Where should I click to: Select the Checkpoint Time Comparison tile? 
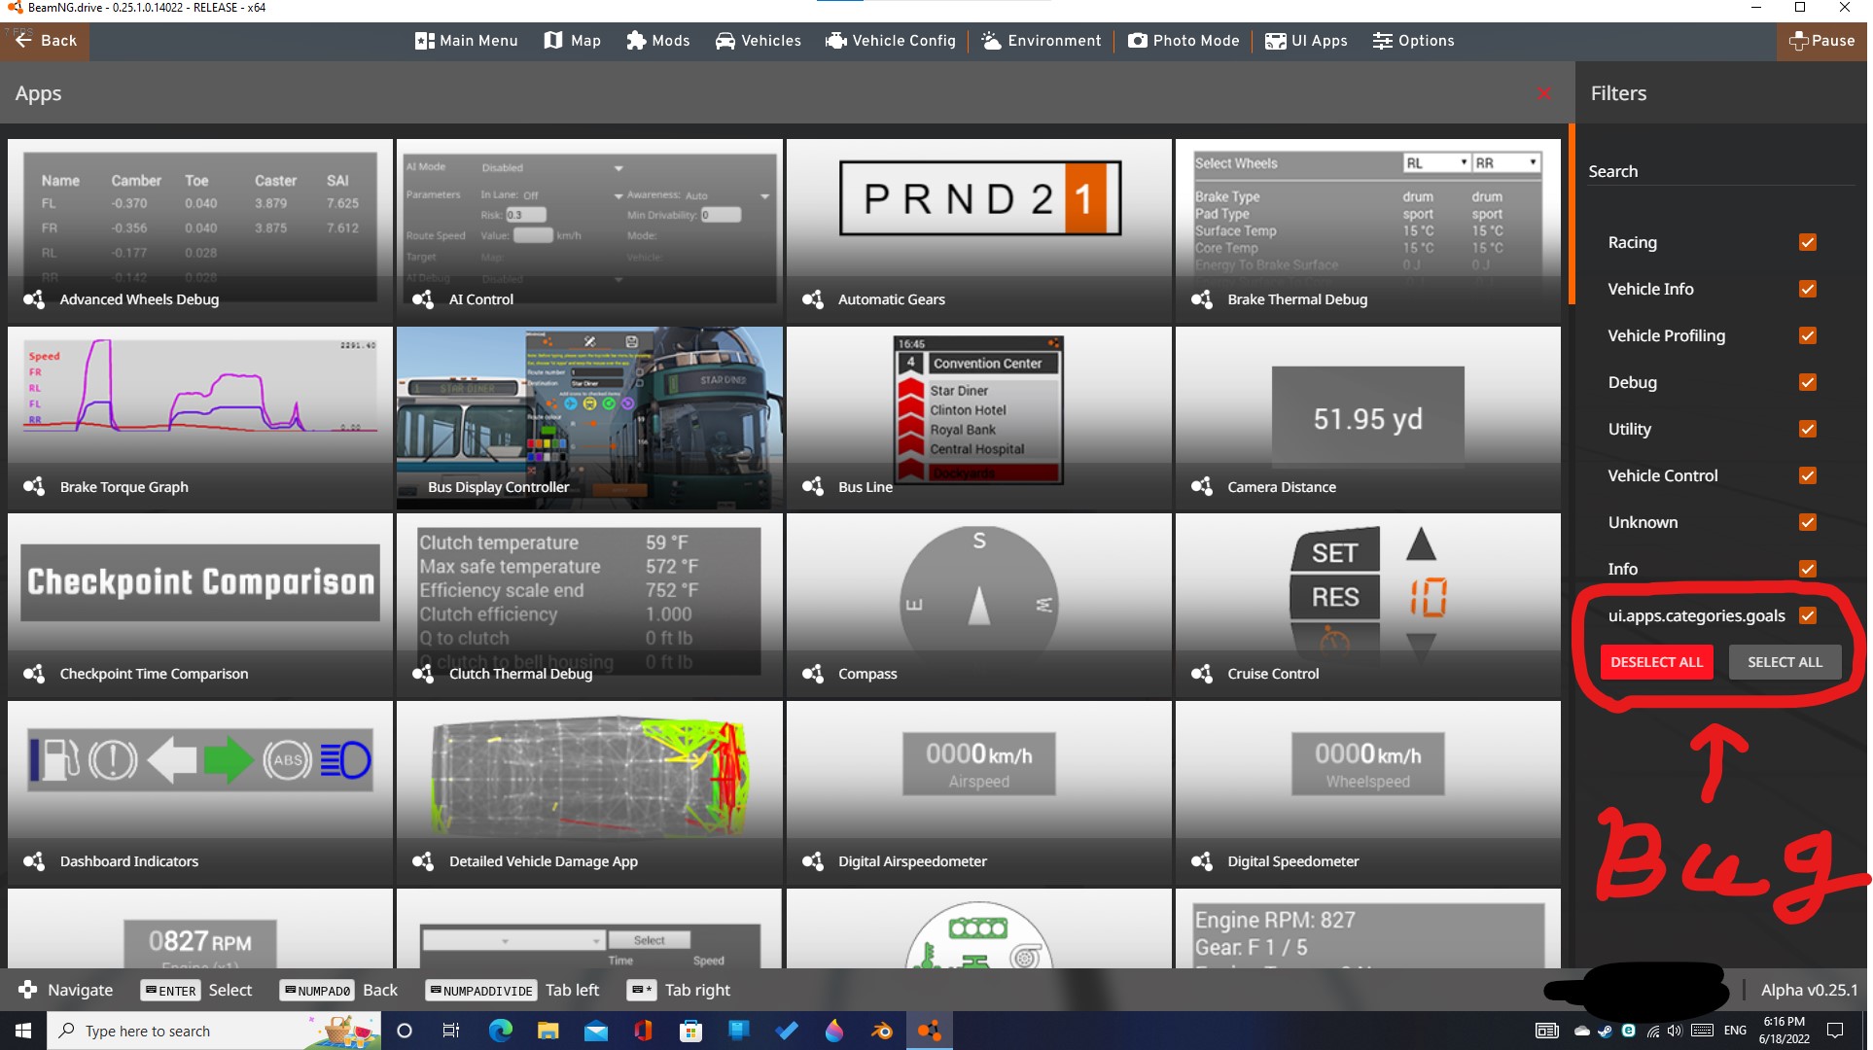click(200, 606)
